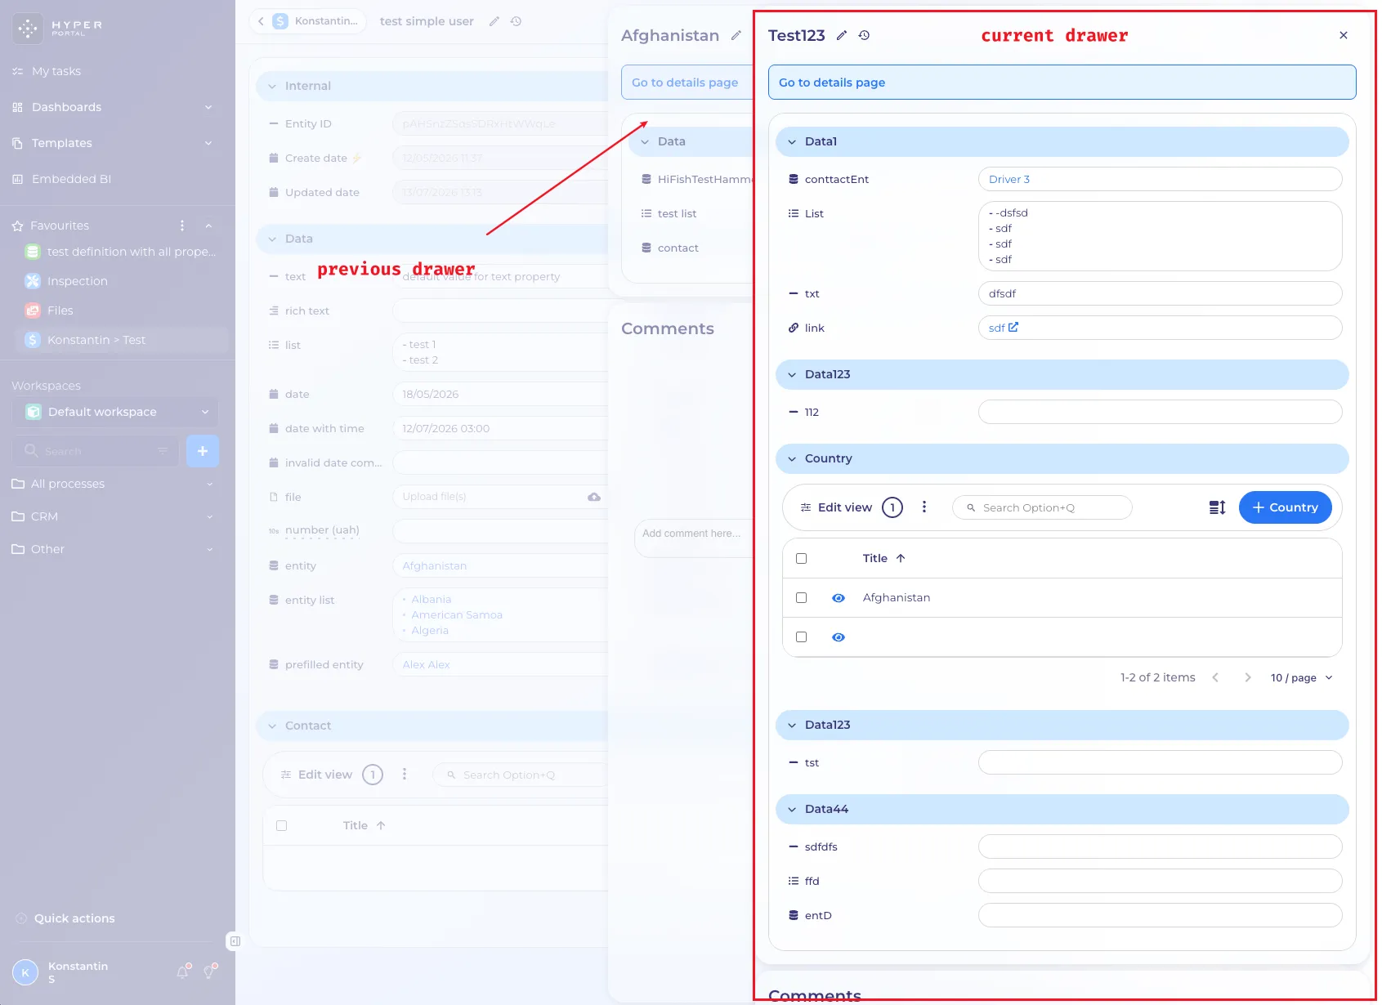Select all rows checkbox in Country table
This screenshot has width=1382, height=1005.
(x=801, y=558)
